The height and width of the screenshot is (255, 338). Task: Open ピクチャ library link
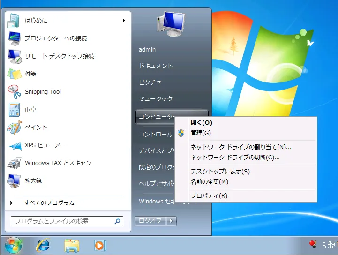click(150, 82)
